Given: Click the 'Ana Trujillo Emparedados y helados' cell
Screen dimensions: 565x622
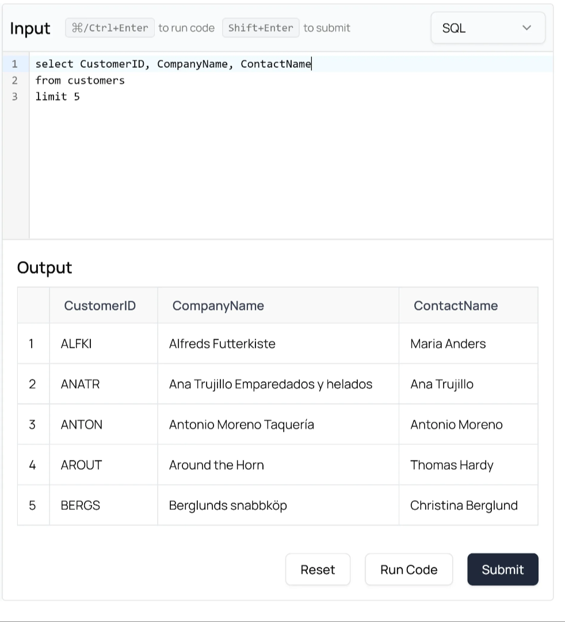Looking at the screenshot, I should 270,384.
